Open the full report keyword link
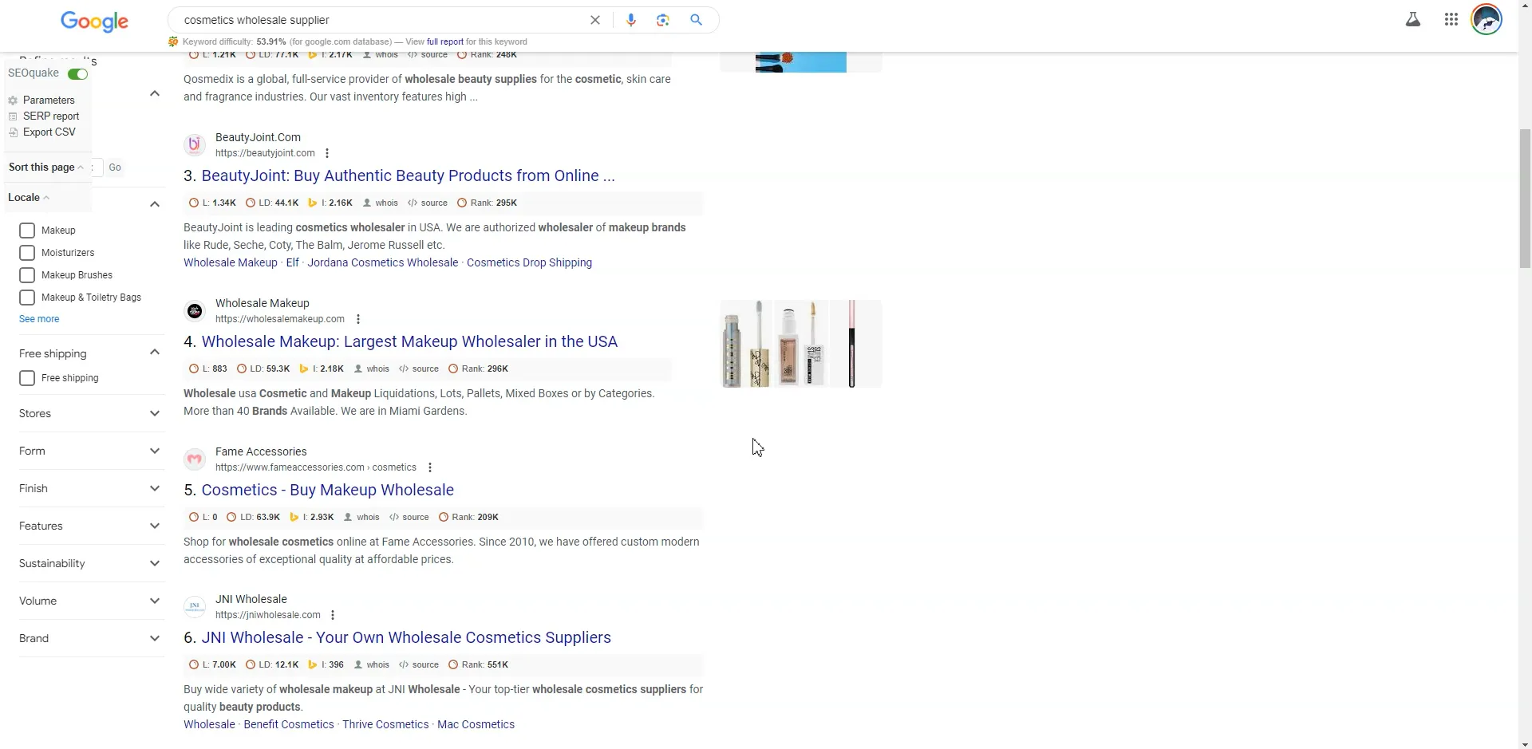This screenshot has height=749, width=1532. (444, 41)
